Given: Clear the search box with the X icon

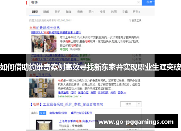Looking at the screenshot, I should click(138, 2).
